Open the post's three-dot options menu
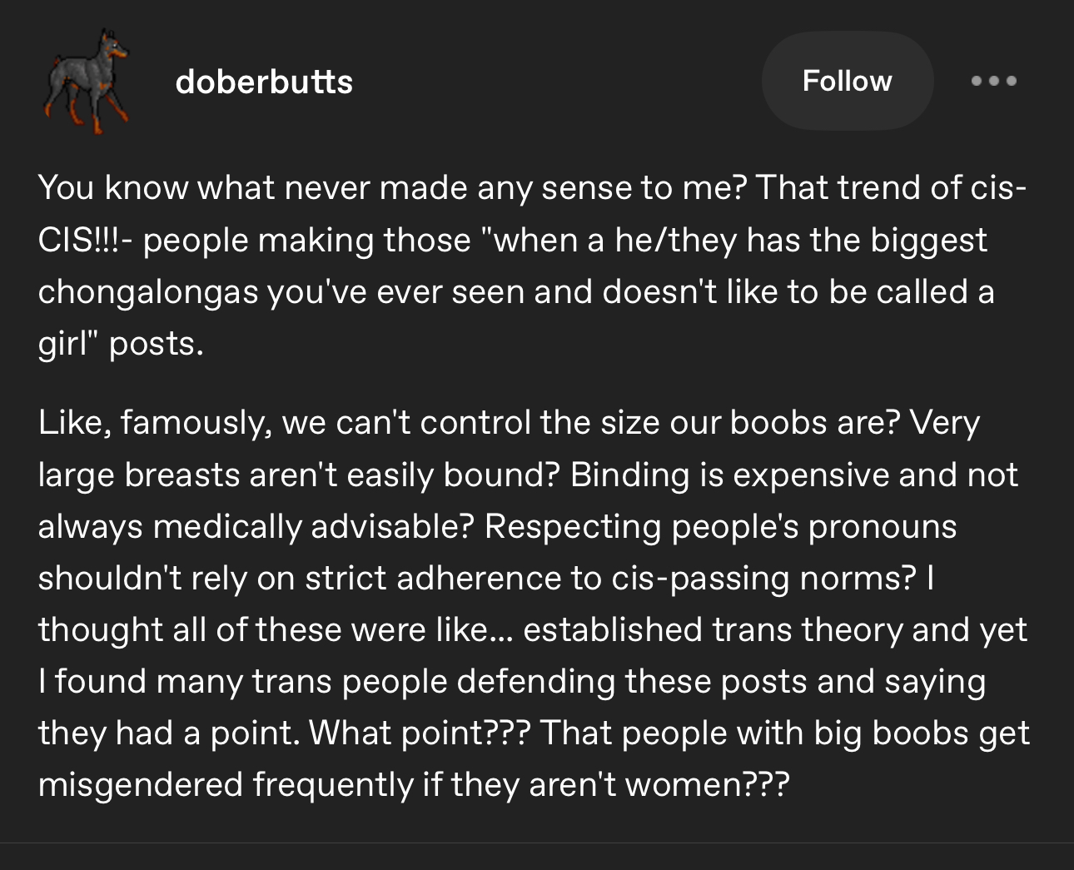 [993, 81]
